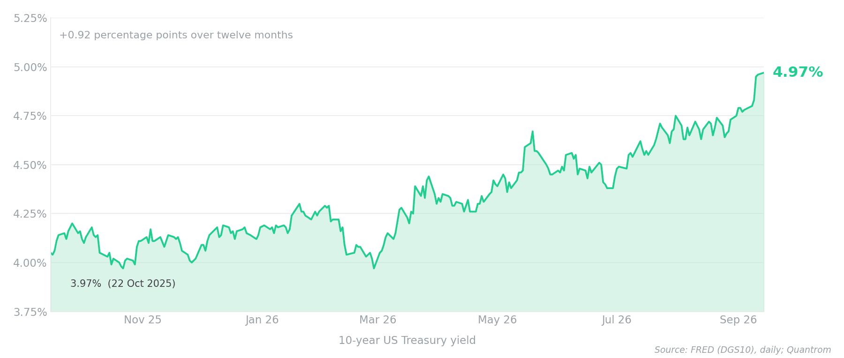Click the 10-year US Treasury yield axis title
844x358 pixels.
(407, 341)
